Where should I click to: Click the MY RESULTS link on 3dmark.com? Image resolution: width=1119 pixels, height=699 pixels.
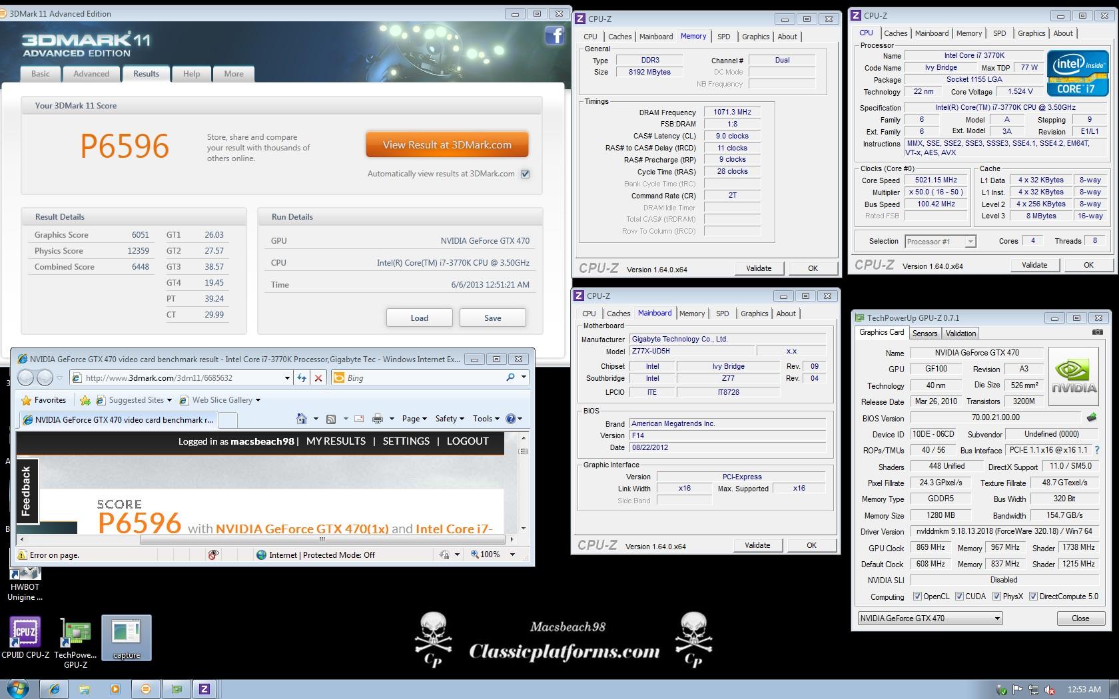[336, 441]
